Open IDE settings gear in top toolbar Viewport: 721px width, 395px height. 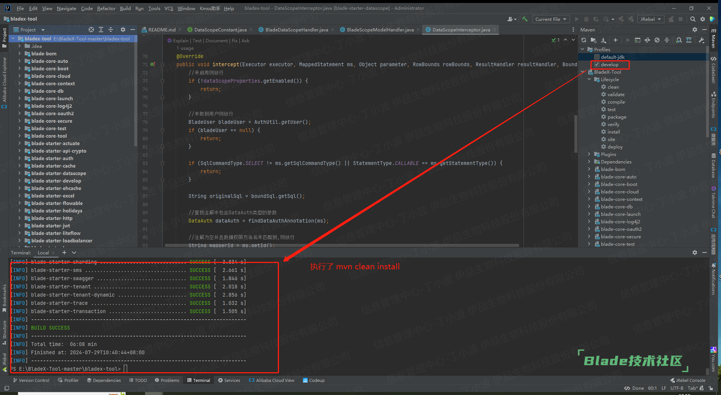(x=703, y=19)
